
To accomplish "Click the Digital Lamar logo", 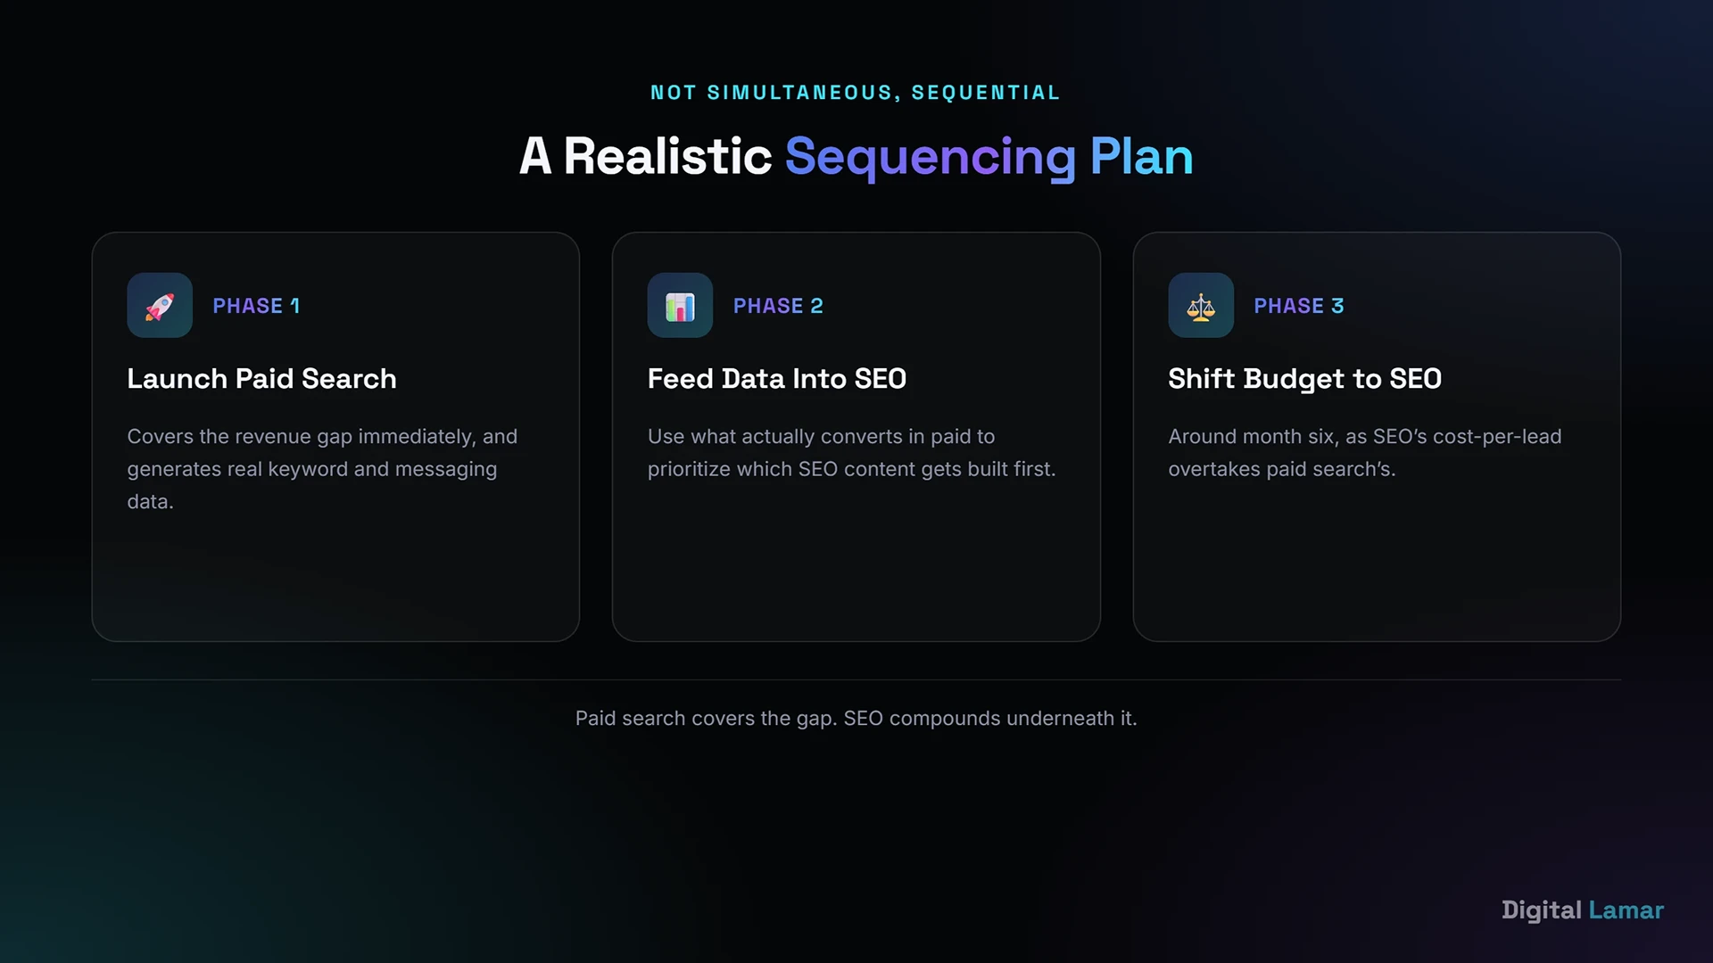I will (1583, 910).
